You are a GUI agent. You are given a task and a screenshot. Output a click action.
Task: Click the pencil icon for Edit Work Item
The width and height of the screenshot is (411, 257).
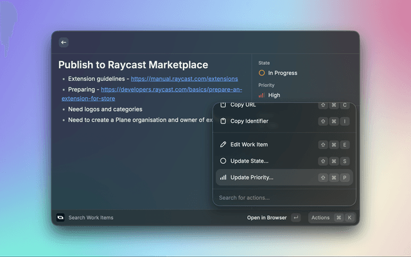[x=223, y=144]
